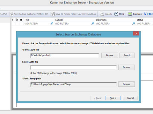Click the Date/Time filter magnifier icon
Viewport: 153px width, 114px height.
[134, 24]
